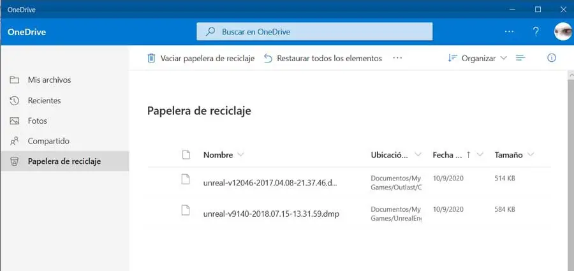Sort by the Nombre column header
Image resolution: width=574 pixels, height=271 pixels.
coord(218,155)
